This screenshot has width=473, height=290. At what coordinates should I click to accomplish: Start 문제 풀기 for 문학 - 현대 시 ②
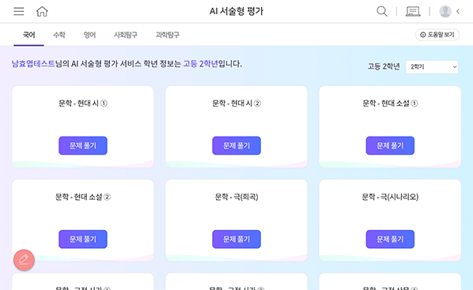coord(236,145)
